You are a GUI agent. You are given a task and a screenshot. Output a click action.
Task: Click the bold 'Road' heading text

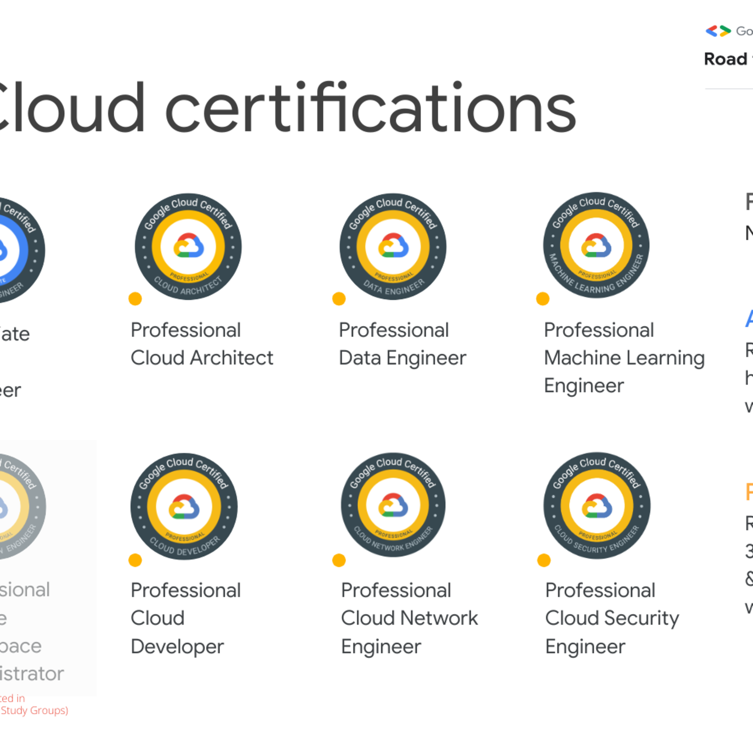725,59
